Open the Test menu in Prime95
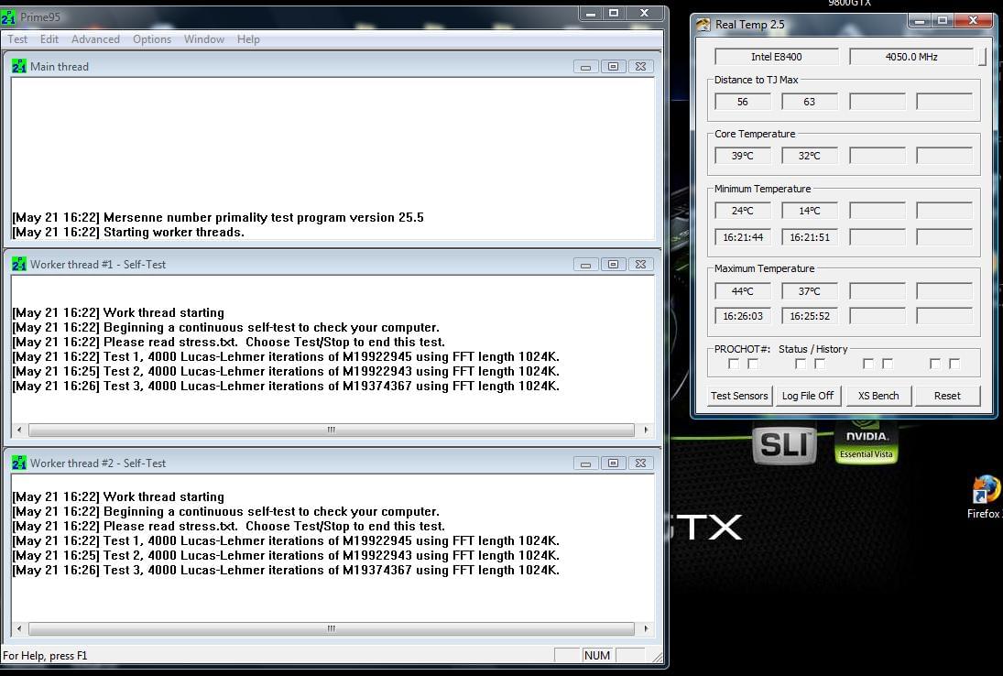This screenshot has height=676, width=1003. [x=17, y=39]
